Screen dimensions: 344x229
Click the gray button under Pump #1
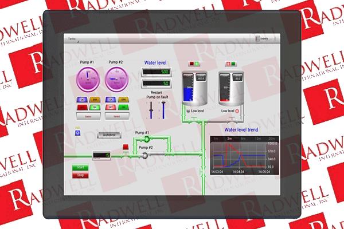coord(88,116)
